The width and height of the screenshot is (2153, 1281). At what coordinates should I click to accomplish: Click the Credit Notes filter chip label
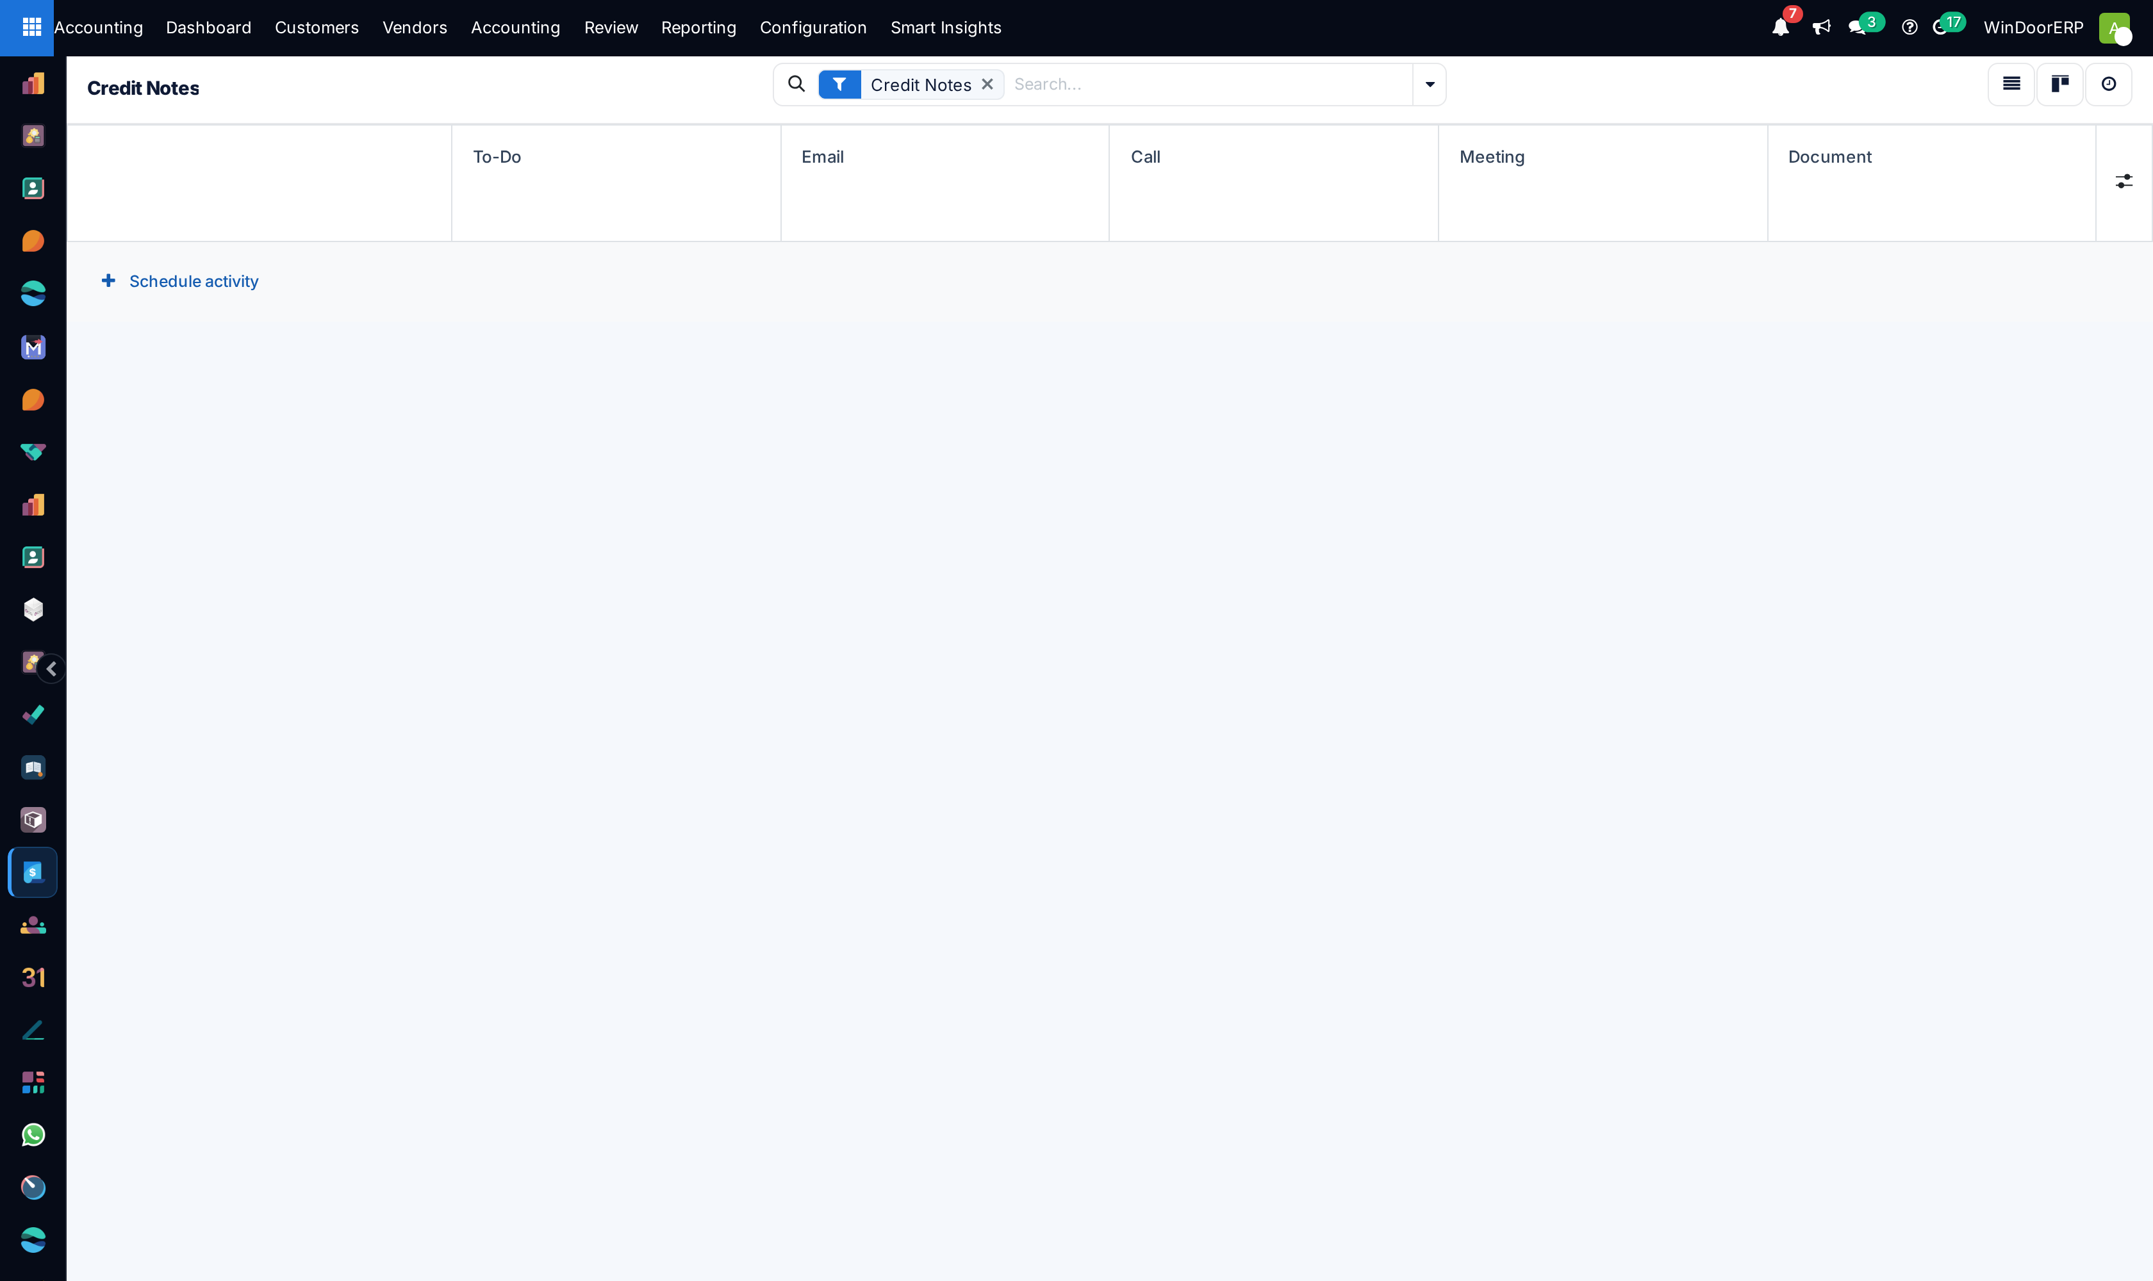(x=921, y=85)
